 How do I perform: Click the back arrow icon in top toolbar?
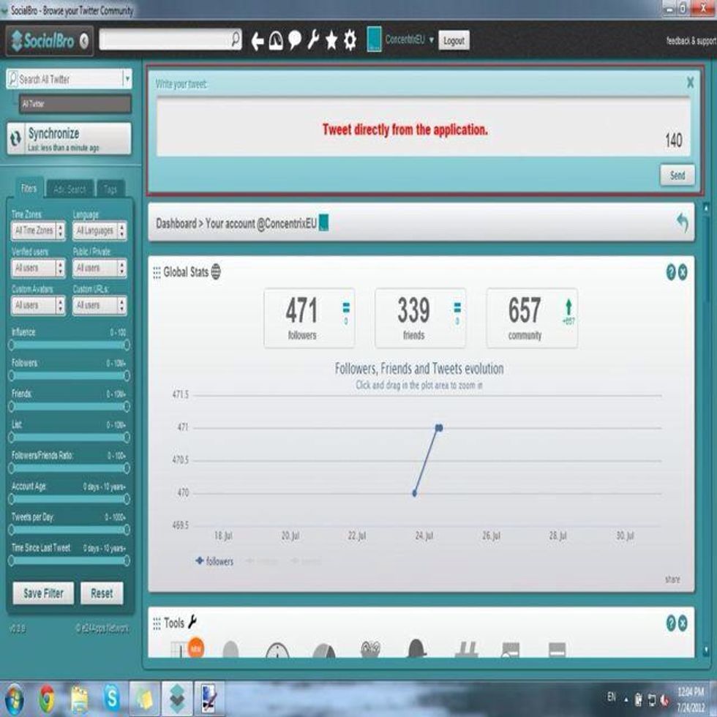[257, 41]
